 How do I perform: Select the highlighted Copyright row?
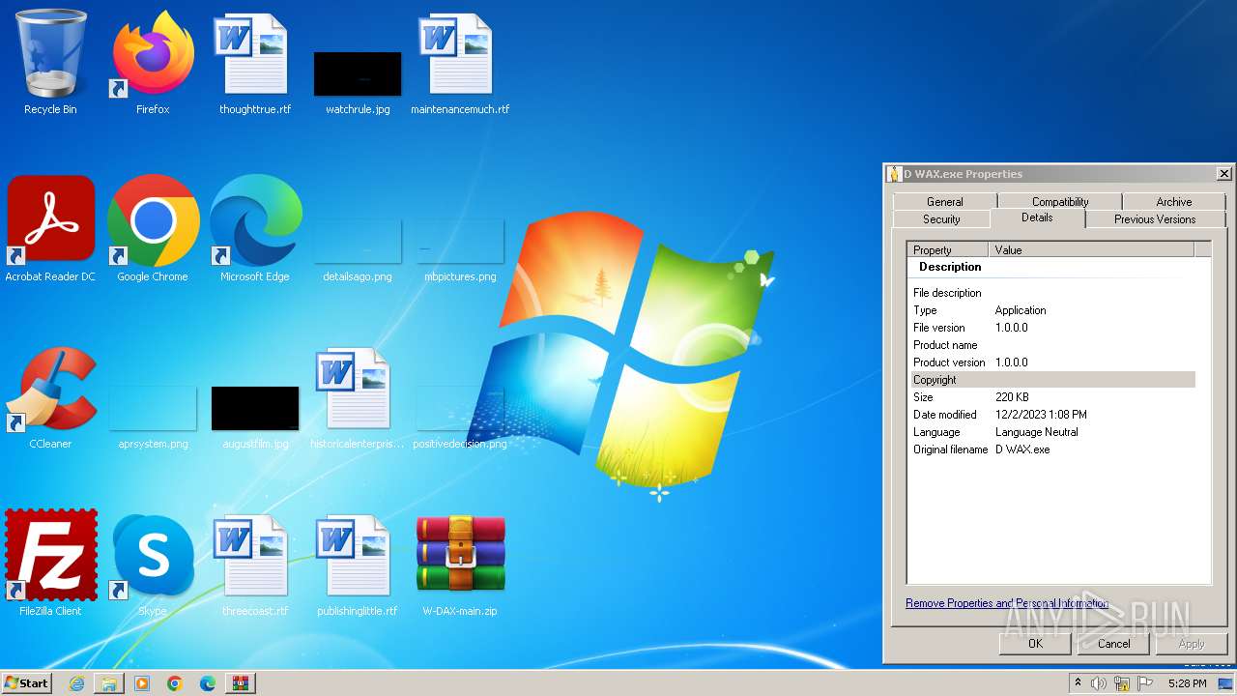click(1053, 380)
